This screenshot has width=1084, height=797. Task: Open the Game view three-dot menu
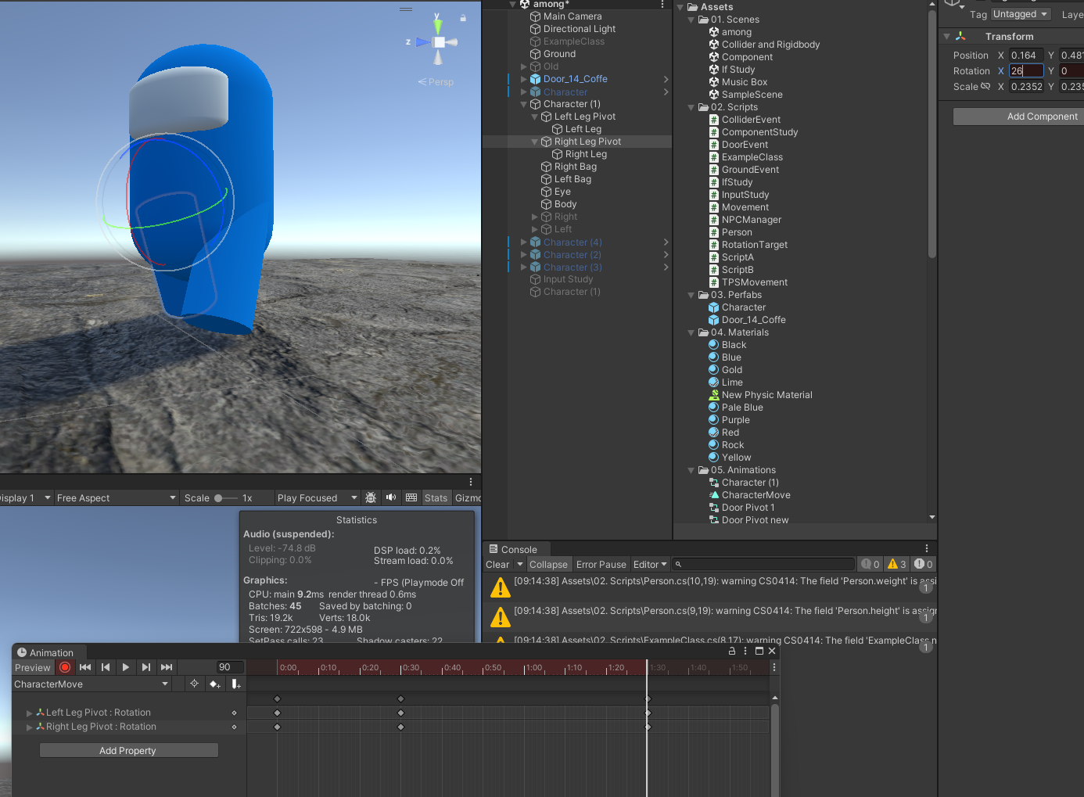tap(471, 482)
